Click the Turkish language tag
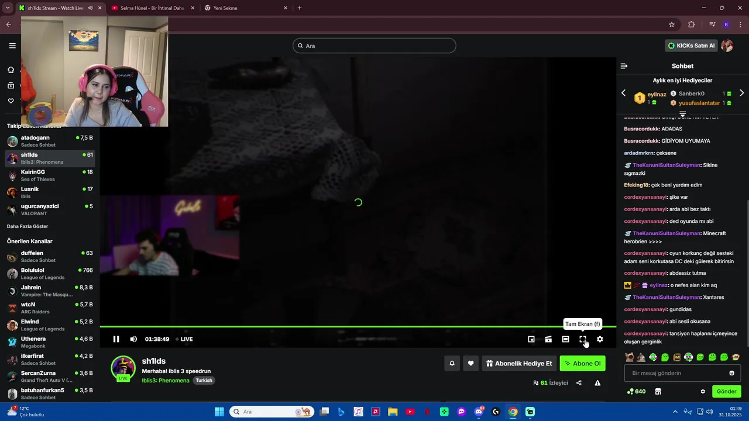The width and height of the screenshot is (749, 421). 204,380
